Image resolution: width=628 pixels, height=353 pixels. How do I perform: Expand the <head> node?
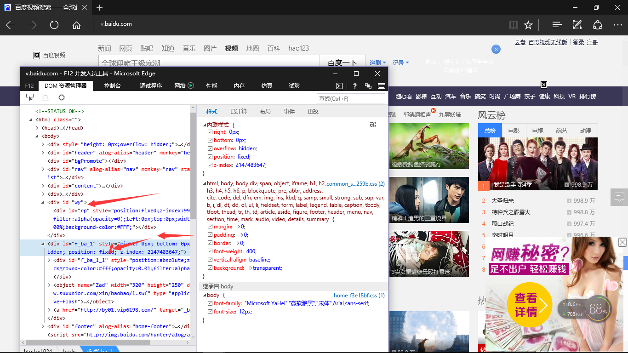pyautogui.click(x=37, y=128)
